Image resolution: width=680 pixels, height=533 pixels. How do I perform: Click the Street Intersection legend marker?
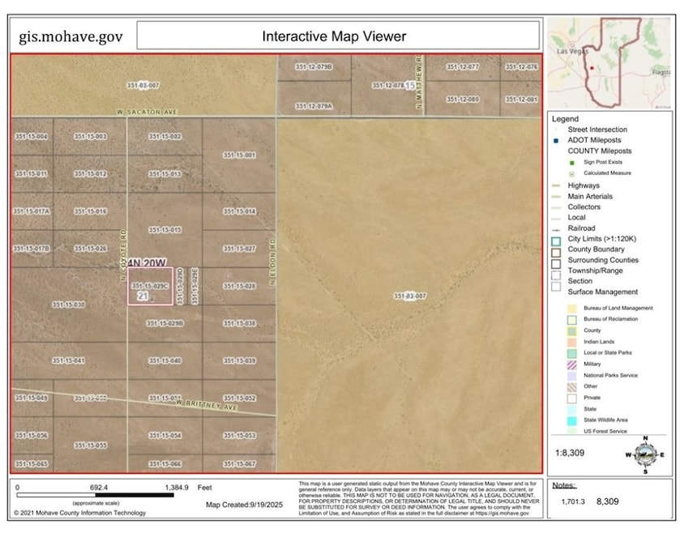(555, 130)
